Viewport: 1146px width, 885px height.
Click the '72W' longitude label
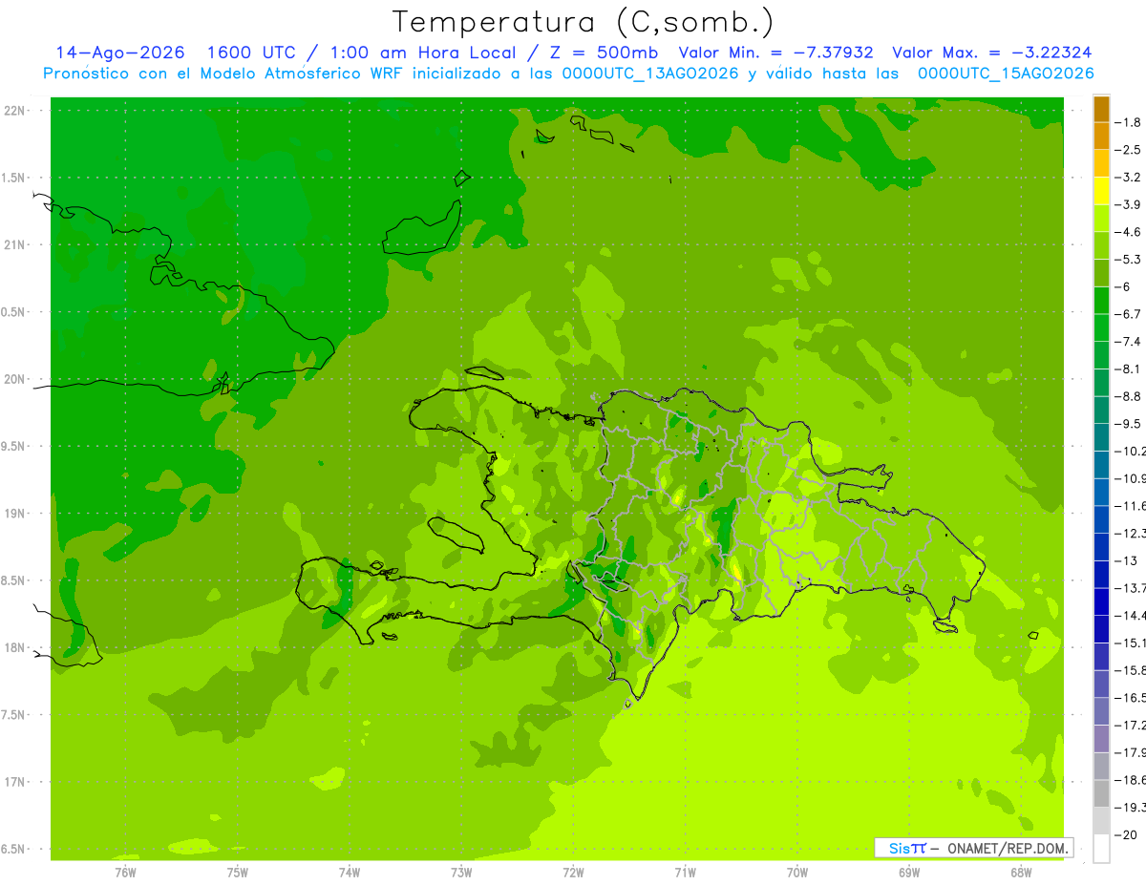(x=573, y=873)
